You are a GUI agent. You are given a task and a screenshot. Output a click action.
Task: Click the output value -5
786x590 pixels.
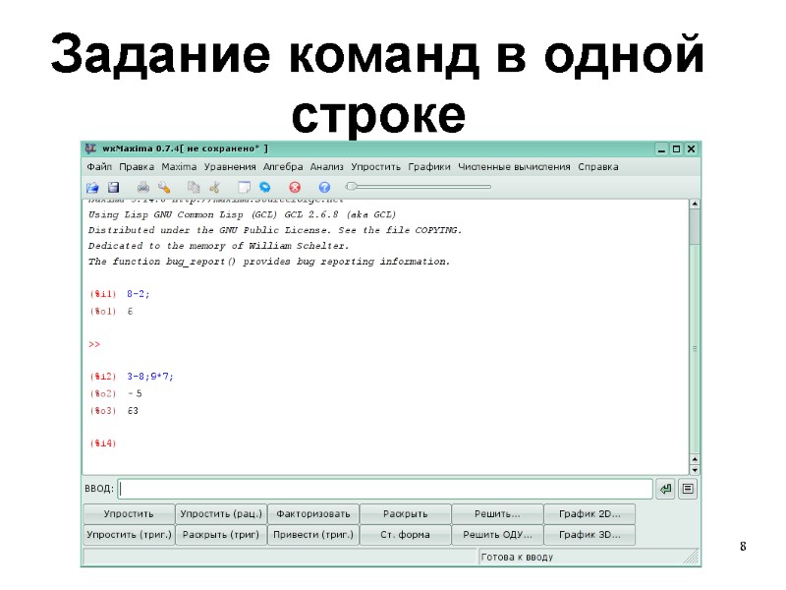coord(135,394)
